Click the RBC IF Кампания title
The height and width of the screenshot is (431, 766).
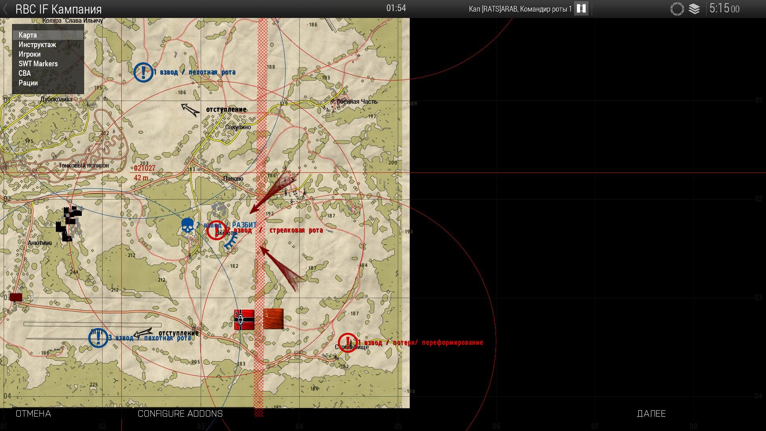[59, 9]
